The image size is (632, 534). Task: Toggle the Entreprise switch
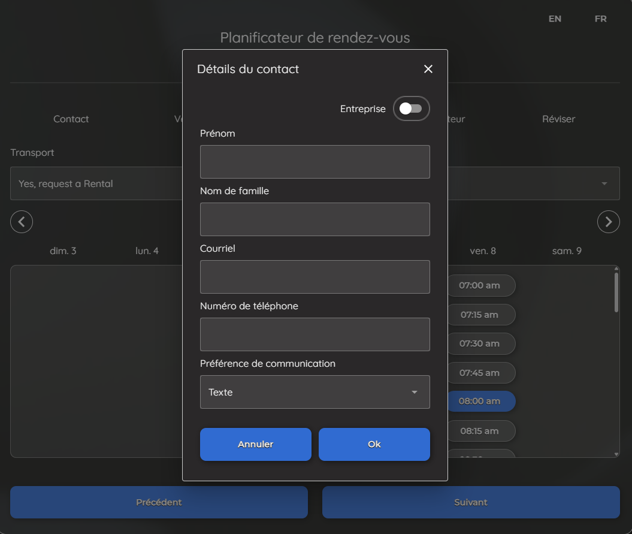411,108
